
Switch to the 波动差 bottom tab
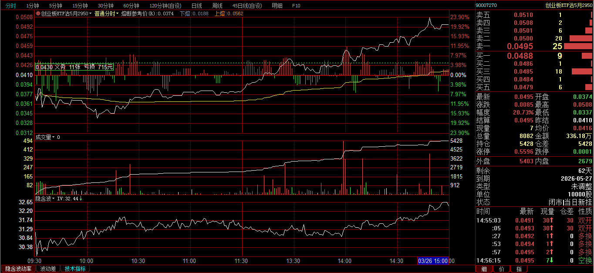(x=48, y=269)
